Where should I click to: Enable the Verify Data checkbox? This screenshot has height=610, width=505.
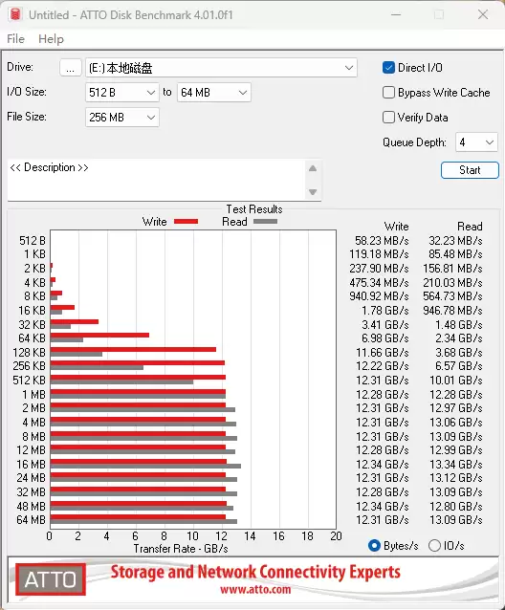[x=388, y=117]
